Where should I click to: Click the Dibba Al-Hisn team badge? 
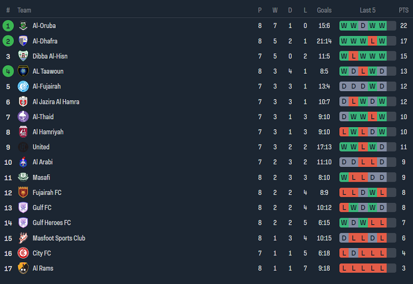[23, 56]
